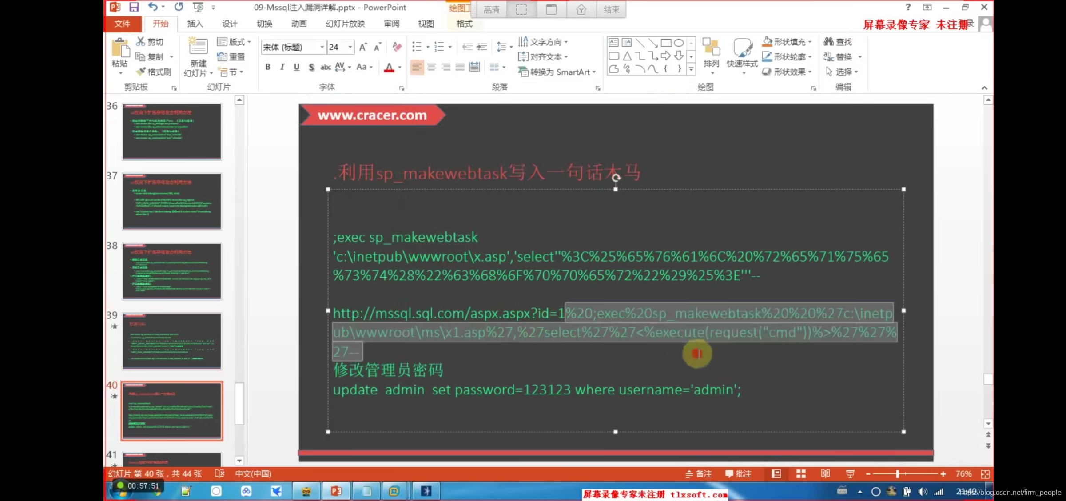
Task: Switch to the Design (设计) tab
Action: click(x=230, y=24)
